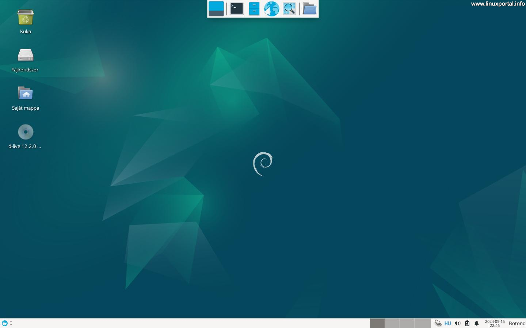The width and height of the screenshot is (526, 328).
Task: Launch the Terminal emulator from the dock
Action: click(237, 9)
